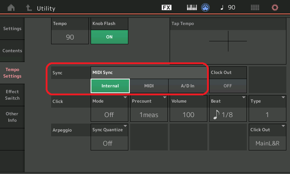This screenshot has width=290, height=174.
Task: Open the Utility gear icon
Action: tap(275, 8)
